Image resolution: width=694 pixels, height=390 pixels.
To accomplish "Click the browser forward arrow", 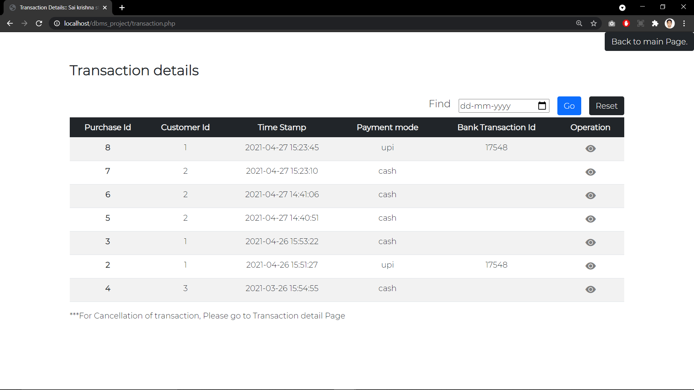I will (24, 23).
